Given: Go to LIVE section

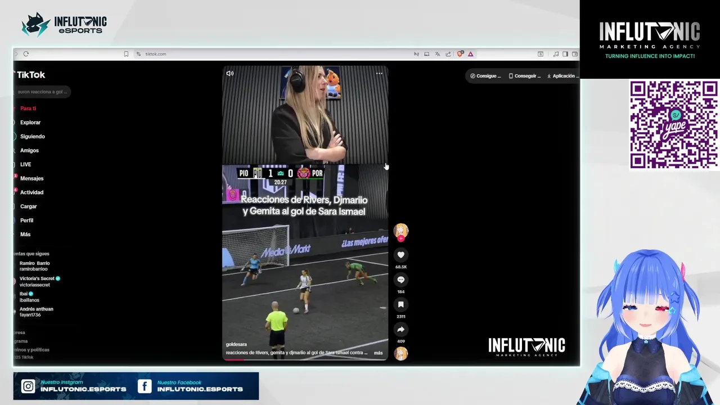Looking at the screenshot, I should (x=26, y=164).
